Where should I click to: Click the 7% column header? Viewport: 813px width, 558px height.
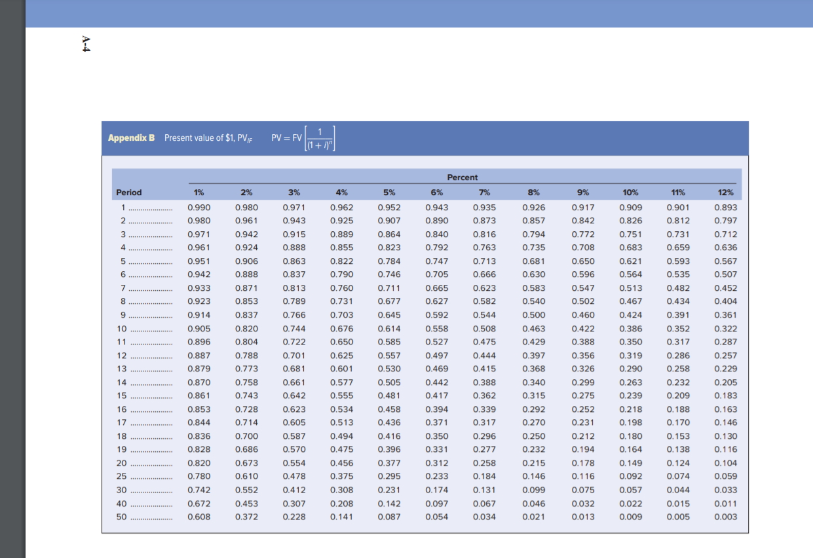[485, 193]
